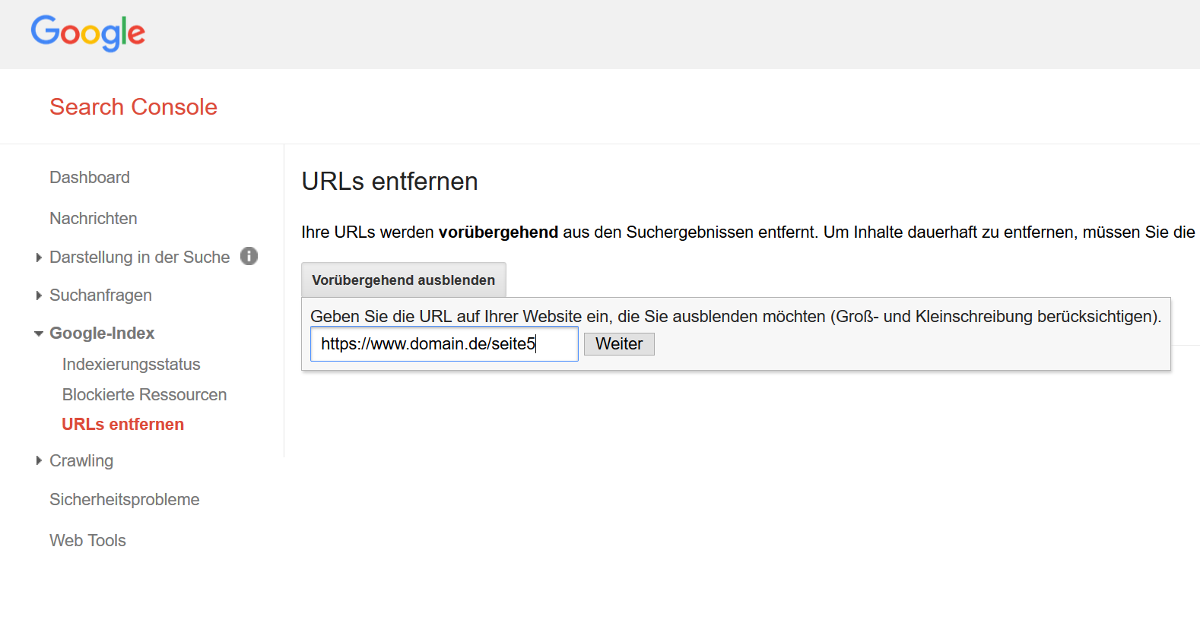Expand the Crawling section arrow
1200x629 pixels.
(39, 461)
